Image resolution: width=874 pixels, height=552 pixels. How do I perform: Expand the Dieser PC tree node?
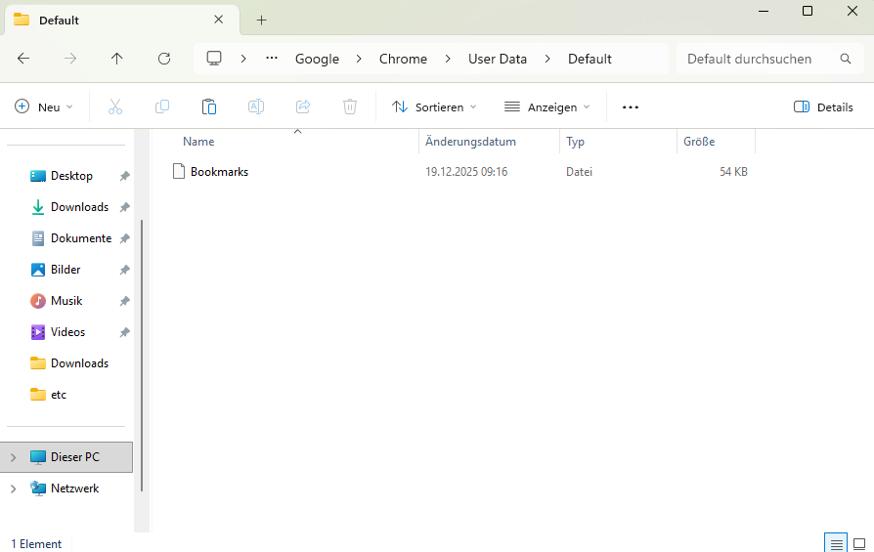click(x=14, y=457)
